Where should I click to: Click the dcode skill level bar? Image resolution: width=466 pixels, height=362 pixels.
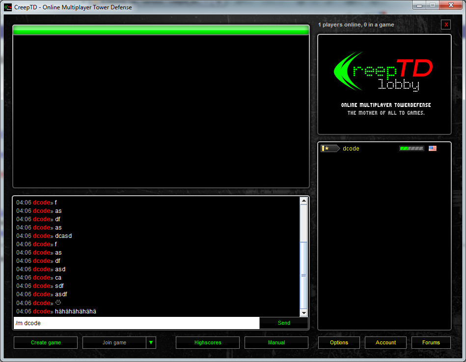[x=411, y=149]
